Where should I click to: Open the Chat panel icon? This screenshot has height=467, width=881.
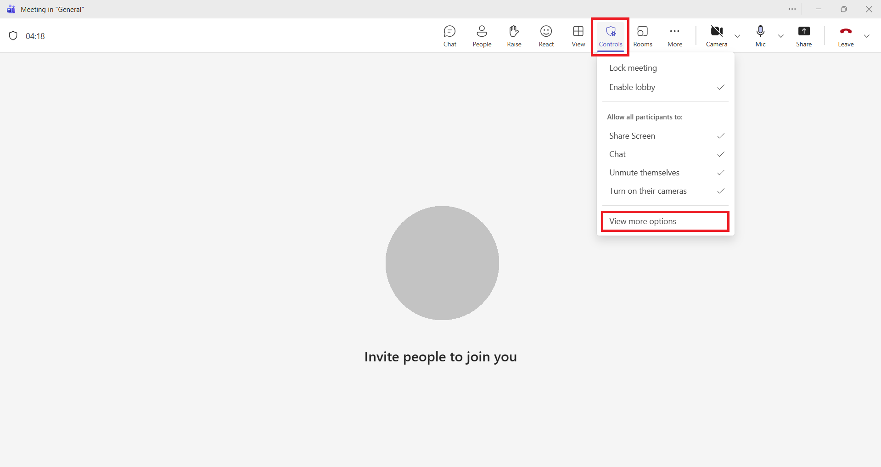click(449, 36)
